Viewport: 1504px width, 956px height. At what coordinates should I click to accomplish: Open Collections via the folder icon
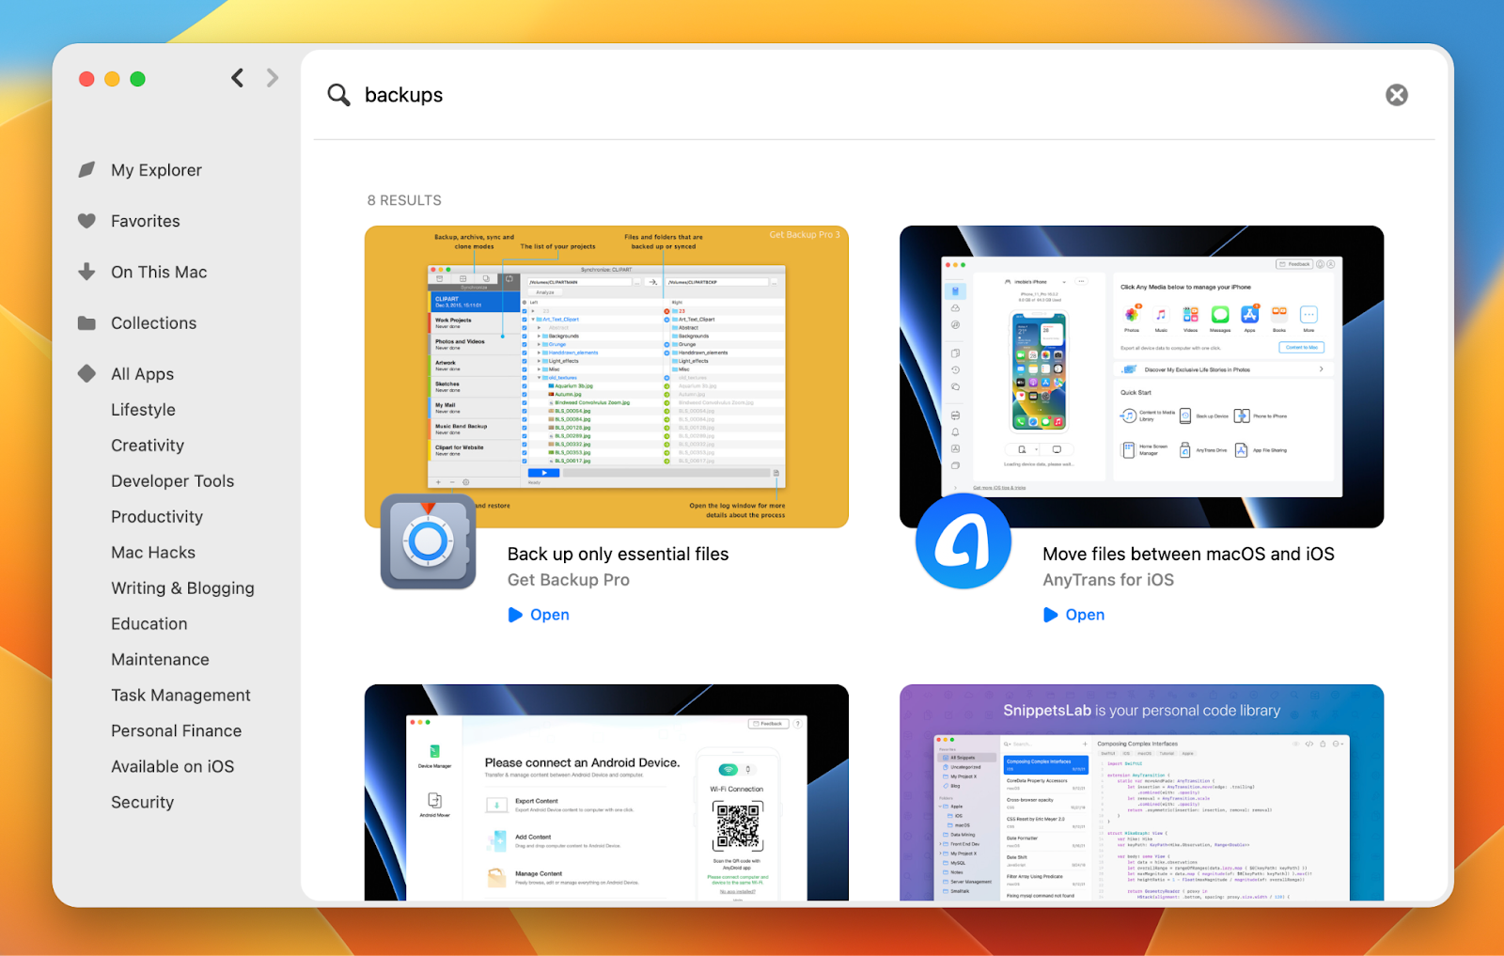click(x=86, y=322)
